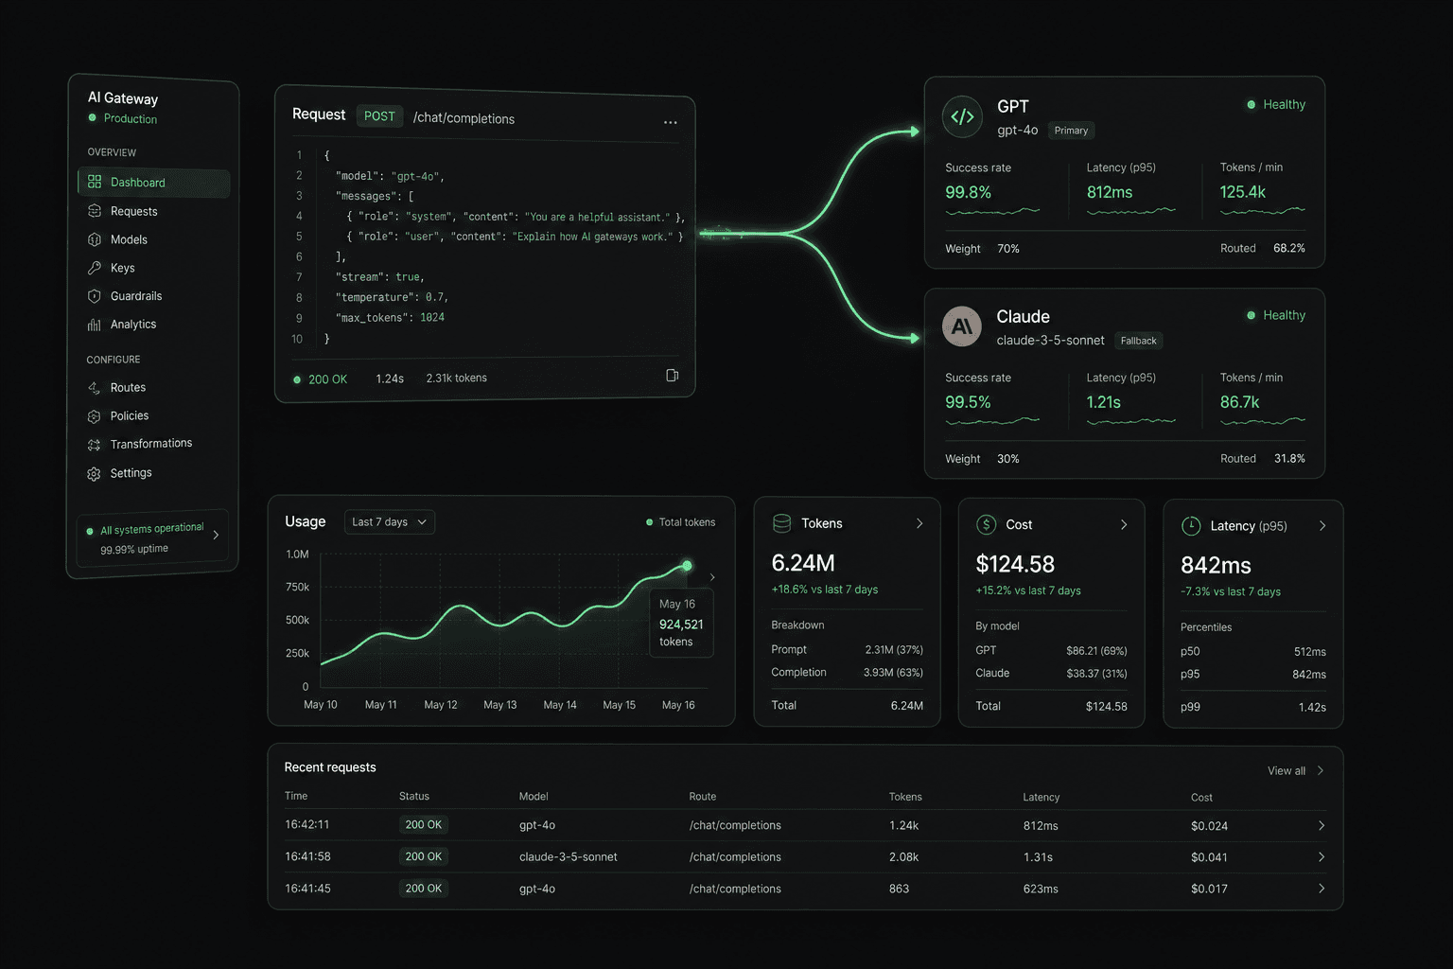Open the 16:41:58 claude-3-5-sonnet request row
Image resolution: width=1453 pixels, height=969 pixels.
(x=805, y=856)
